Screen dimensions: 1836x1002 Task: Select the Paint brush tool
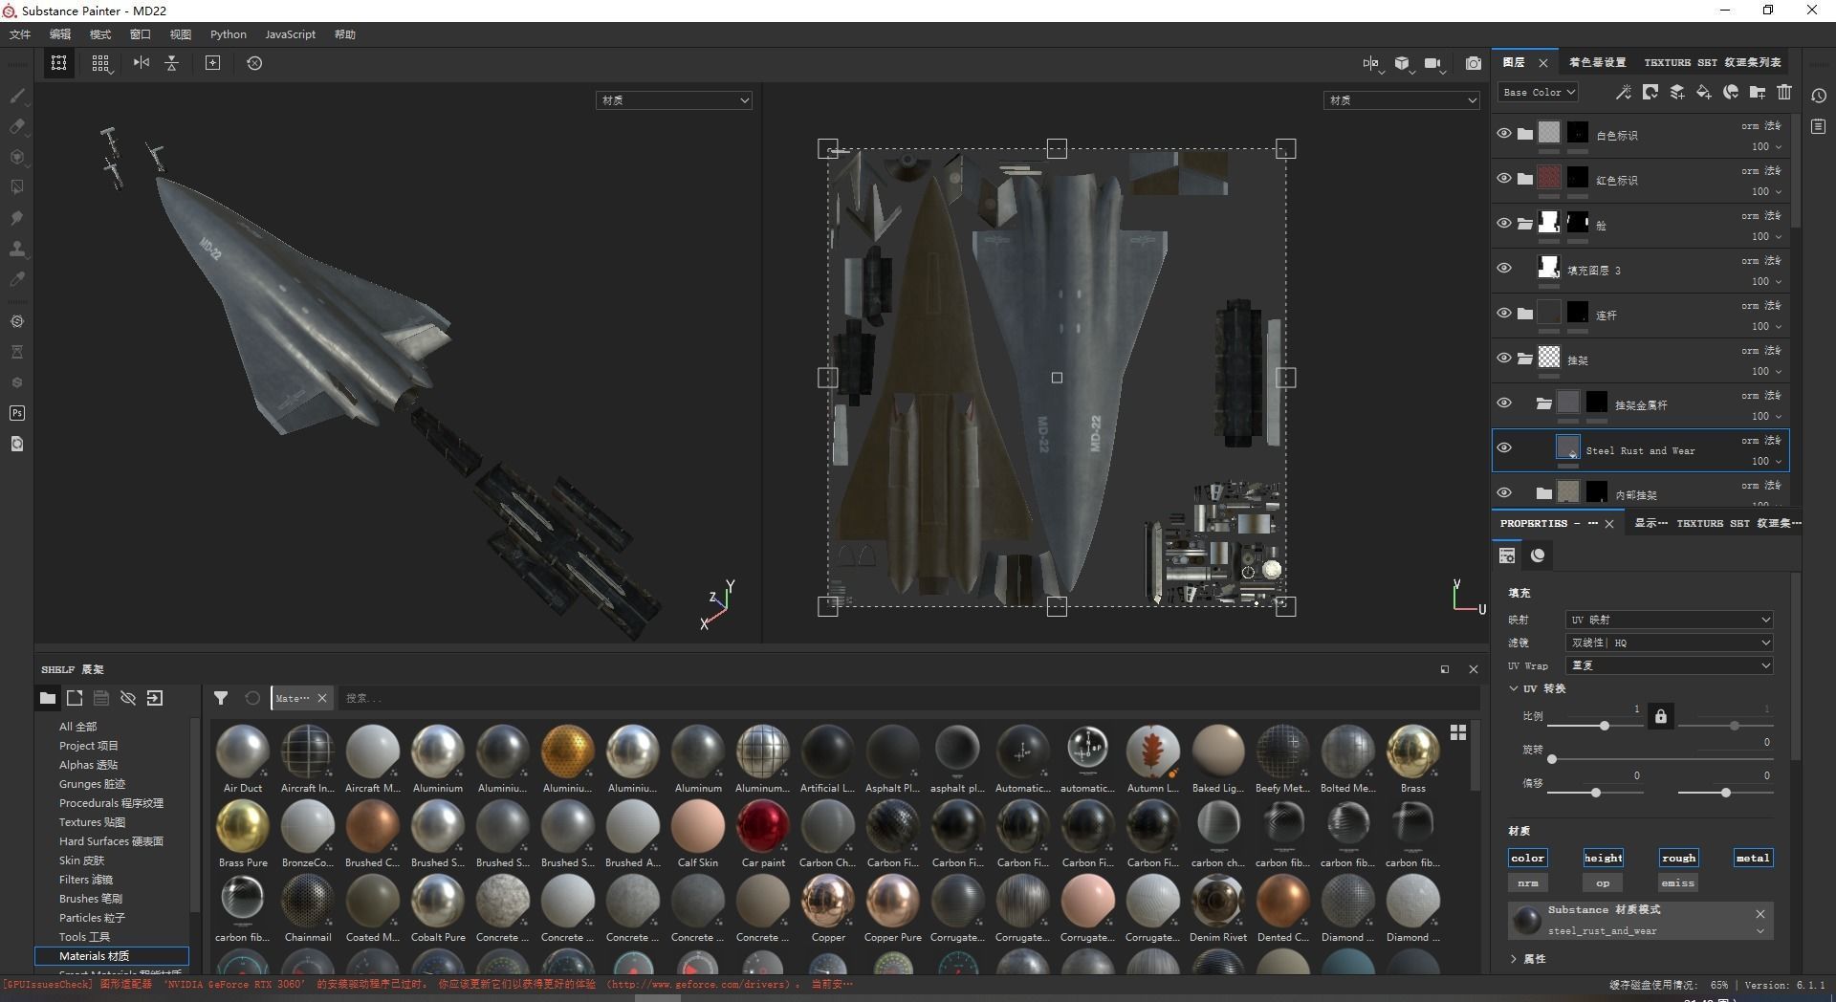coord(17,96)
